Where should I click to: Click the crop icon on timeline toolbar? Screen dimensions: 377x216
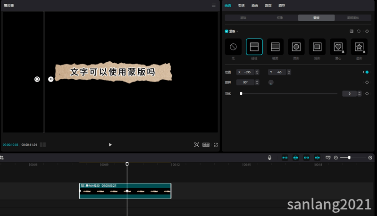click(x=2, y=158)
